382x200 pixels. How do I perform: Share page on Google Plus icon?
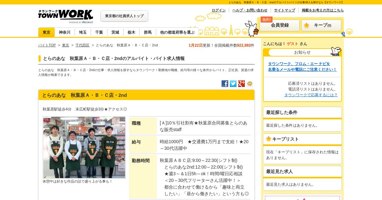241,83
